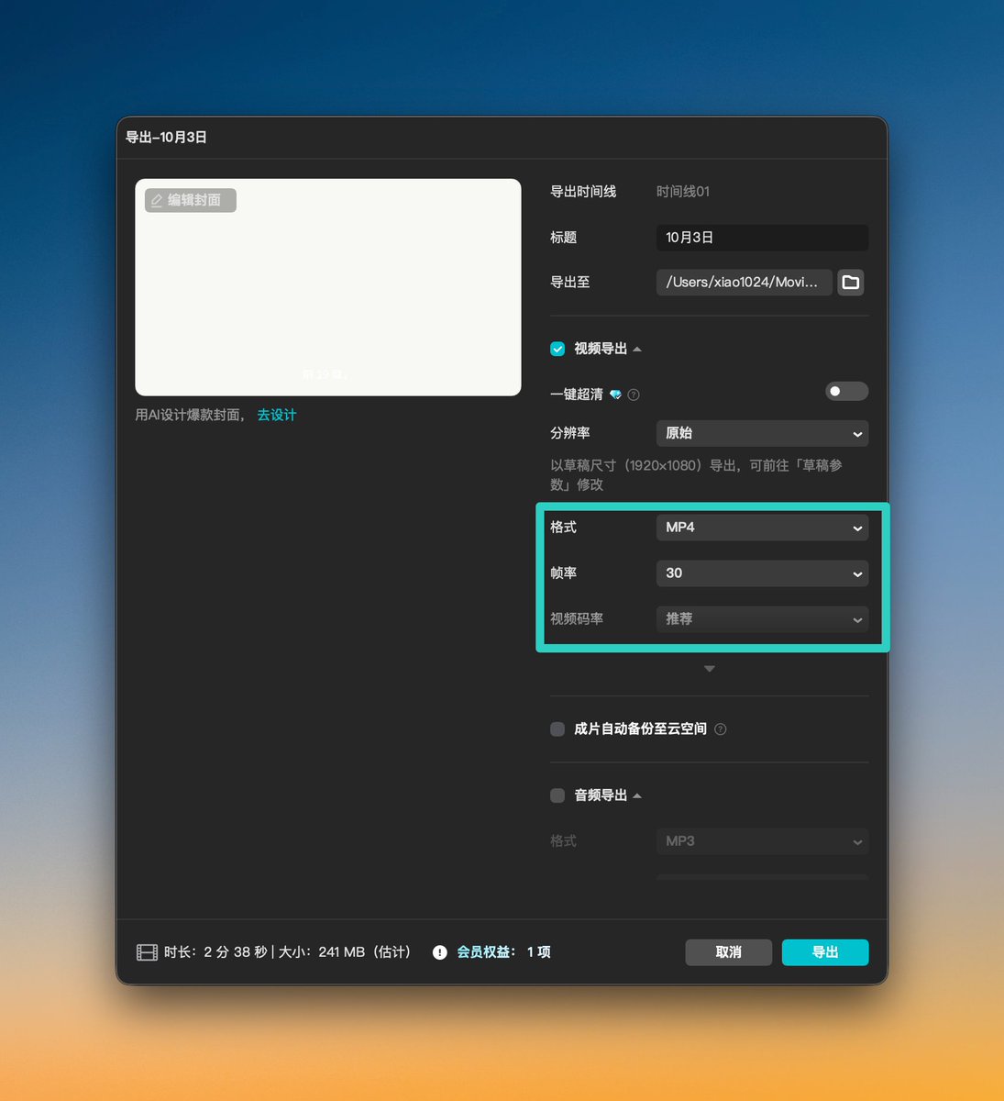The width and height of the screenshot is (1004, 1101).
Task: Follow the 去设计 link
Action: pyautogui.click(x=277, y=415)
